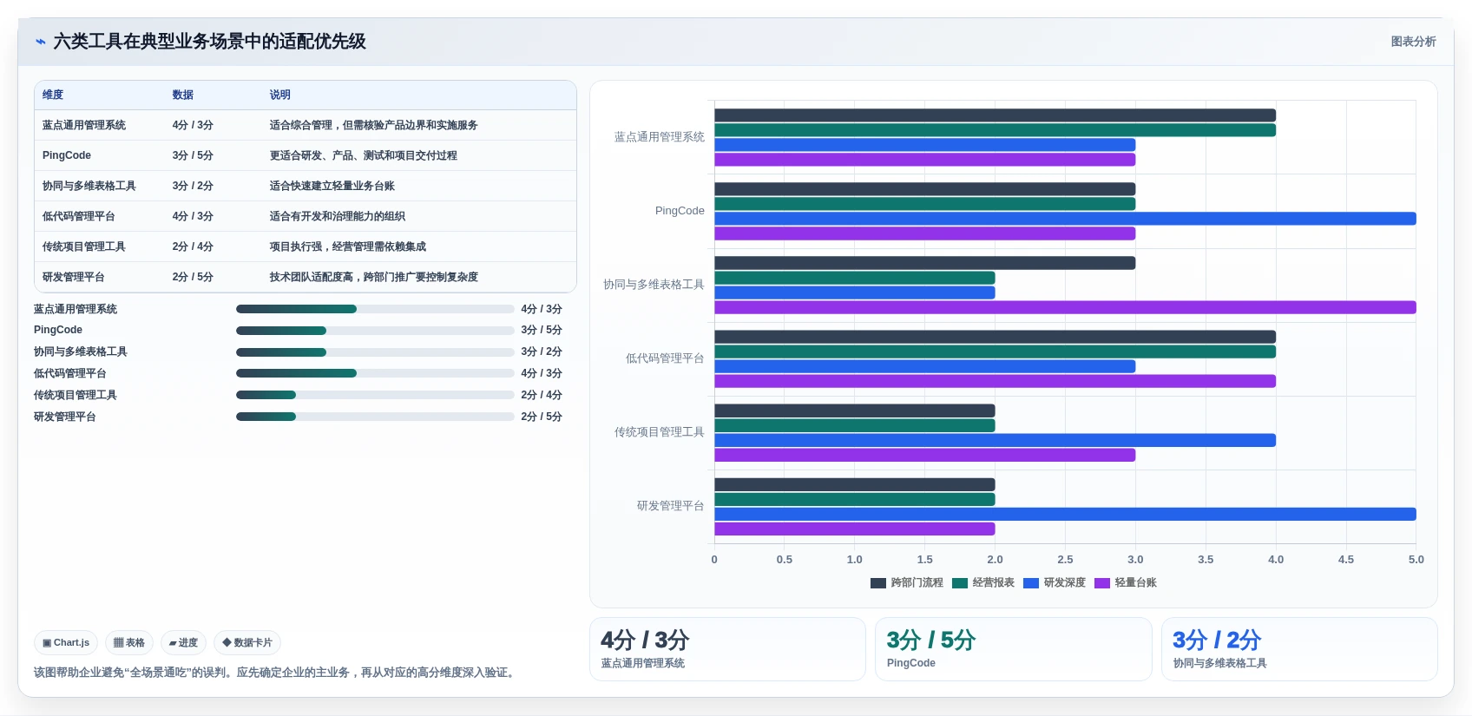Image resolution: width=1472 pixels, height=716 pixels.
Task: Click the footnote beginning 该图帮助企业避免
Action: point(276,673)
